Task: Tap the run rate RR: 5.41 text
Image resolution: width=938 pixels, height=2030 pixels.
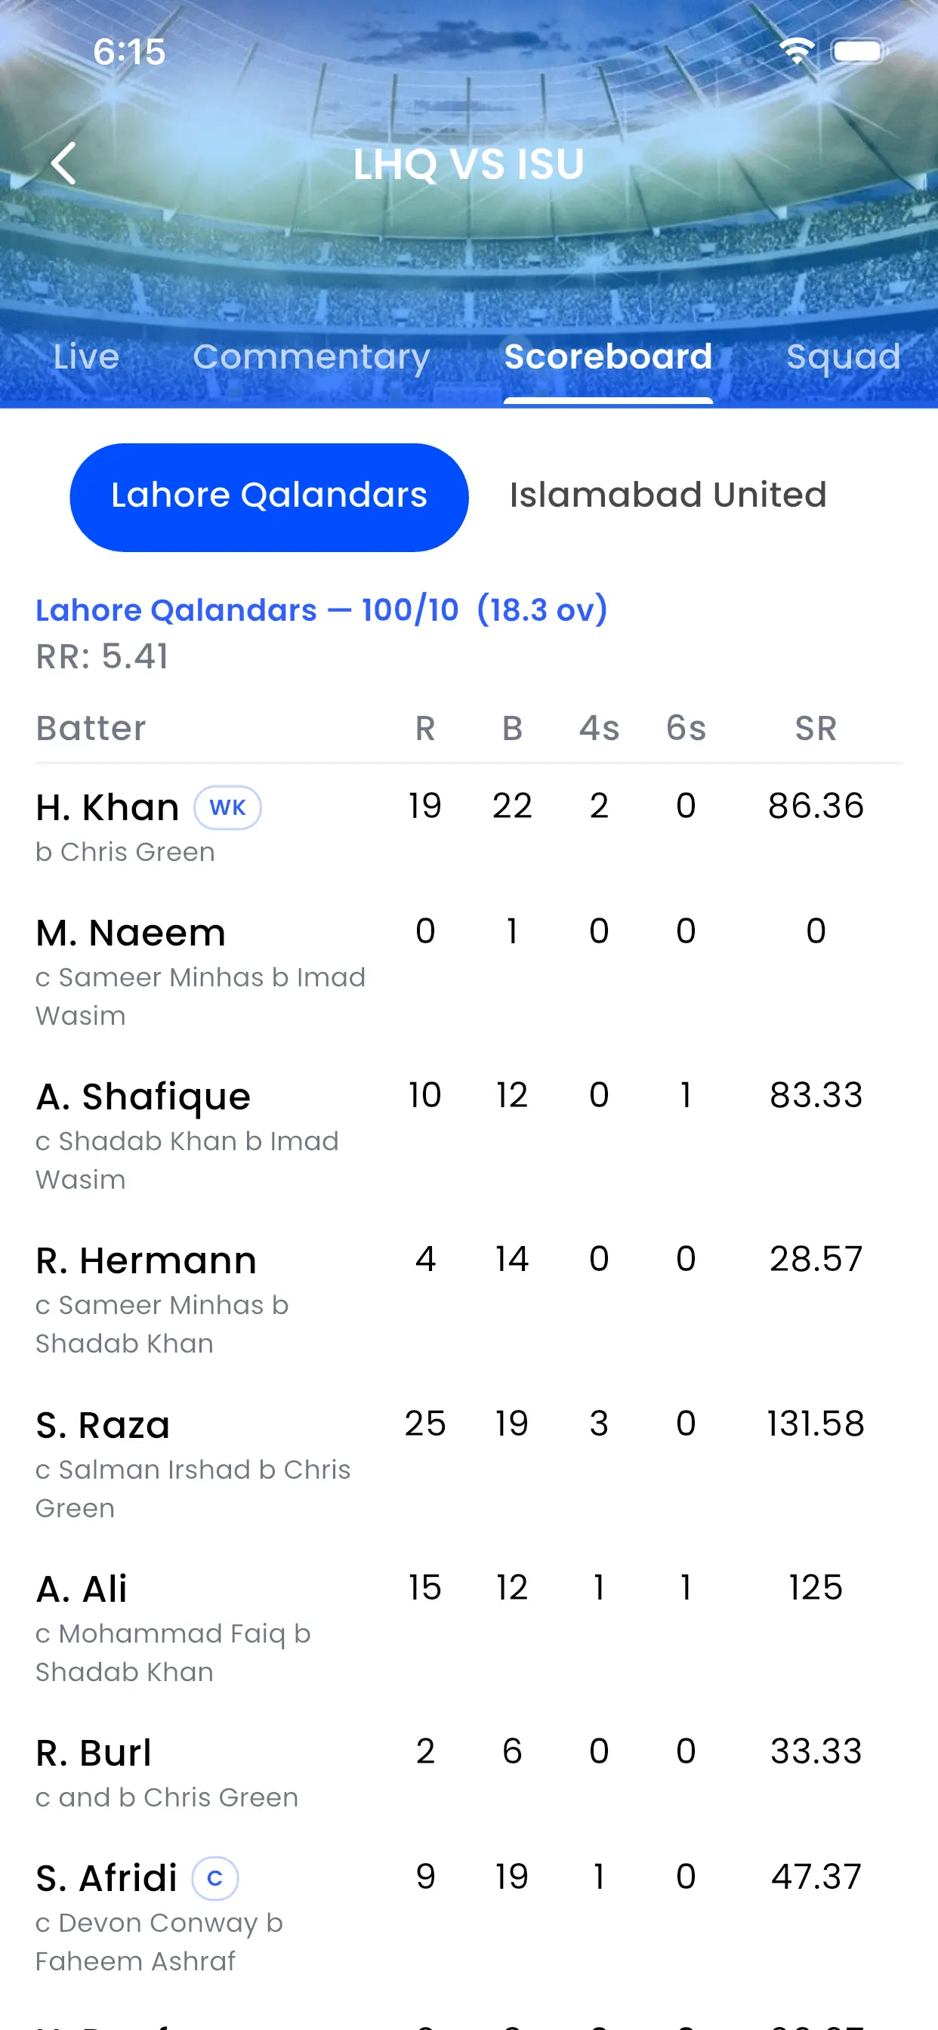Action: coord(103,656)
